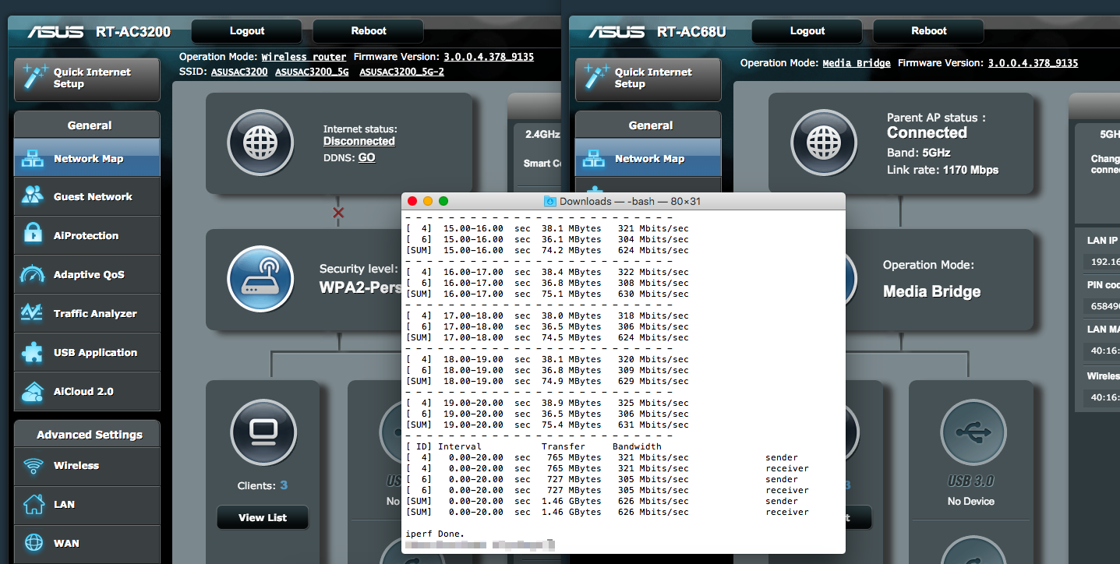1120x564 pixels.
Task: Open WAN advanced settings
Action: [x=87, y=544]
